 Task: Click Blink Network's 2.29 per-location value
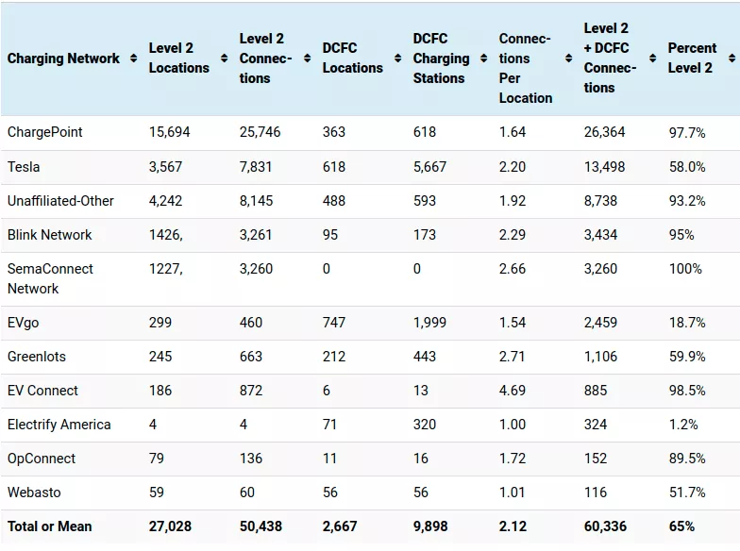point(512,234)
